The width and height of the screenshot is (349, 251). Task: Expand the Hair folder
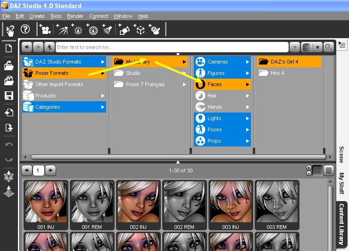(x=247, y=96)
